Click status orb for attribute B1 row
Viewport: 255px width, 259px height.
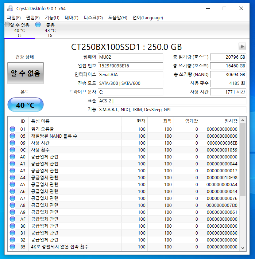pyautogui.click(x=12, y=233)
